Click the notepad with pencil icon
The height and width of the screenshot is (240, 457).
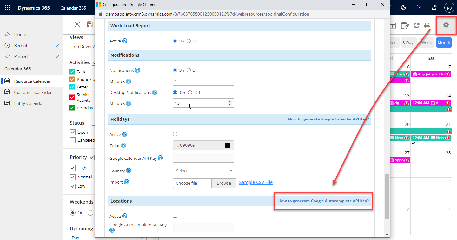point(405,26)
